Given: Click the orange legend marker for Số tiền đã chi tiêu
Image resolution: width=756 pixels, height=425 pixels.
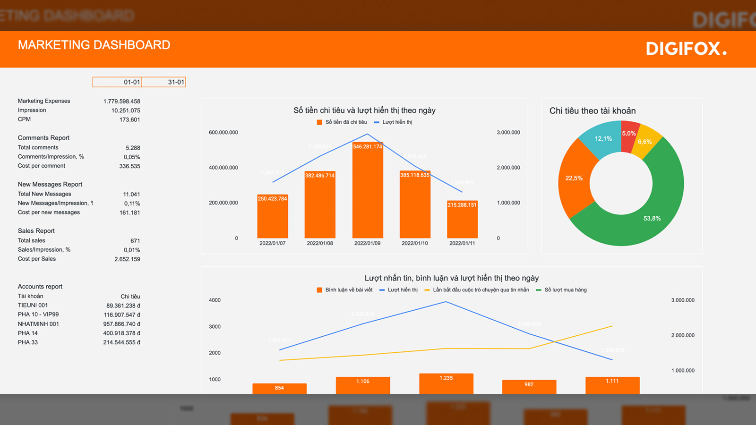Looking at the screenshot, I should point(319,122).
